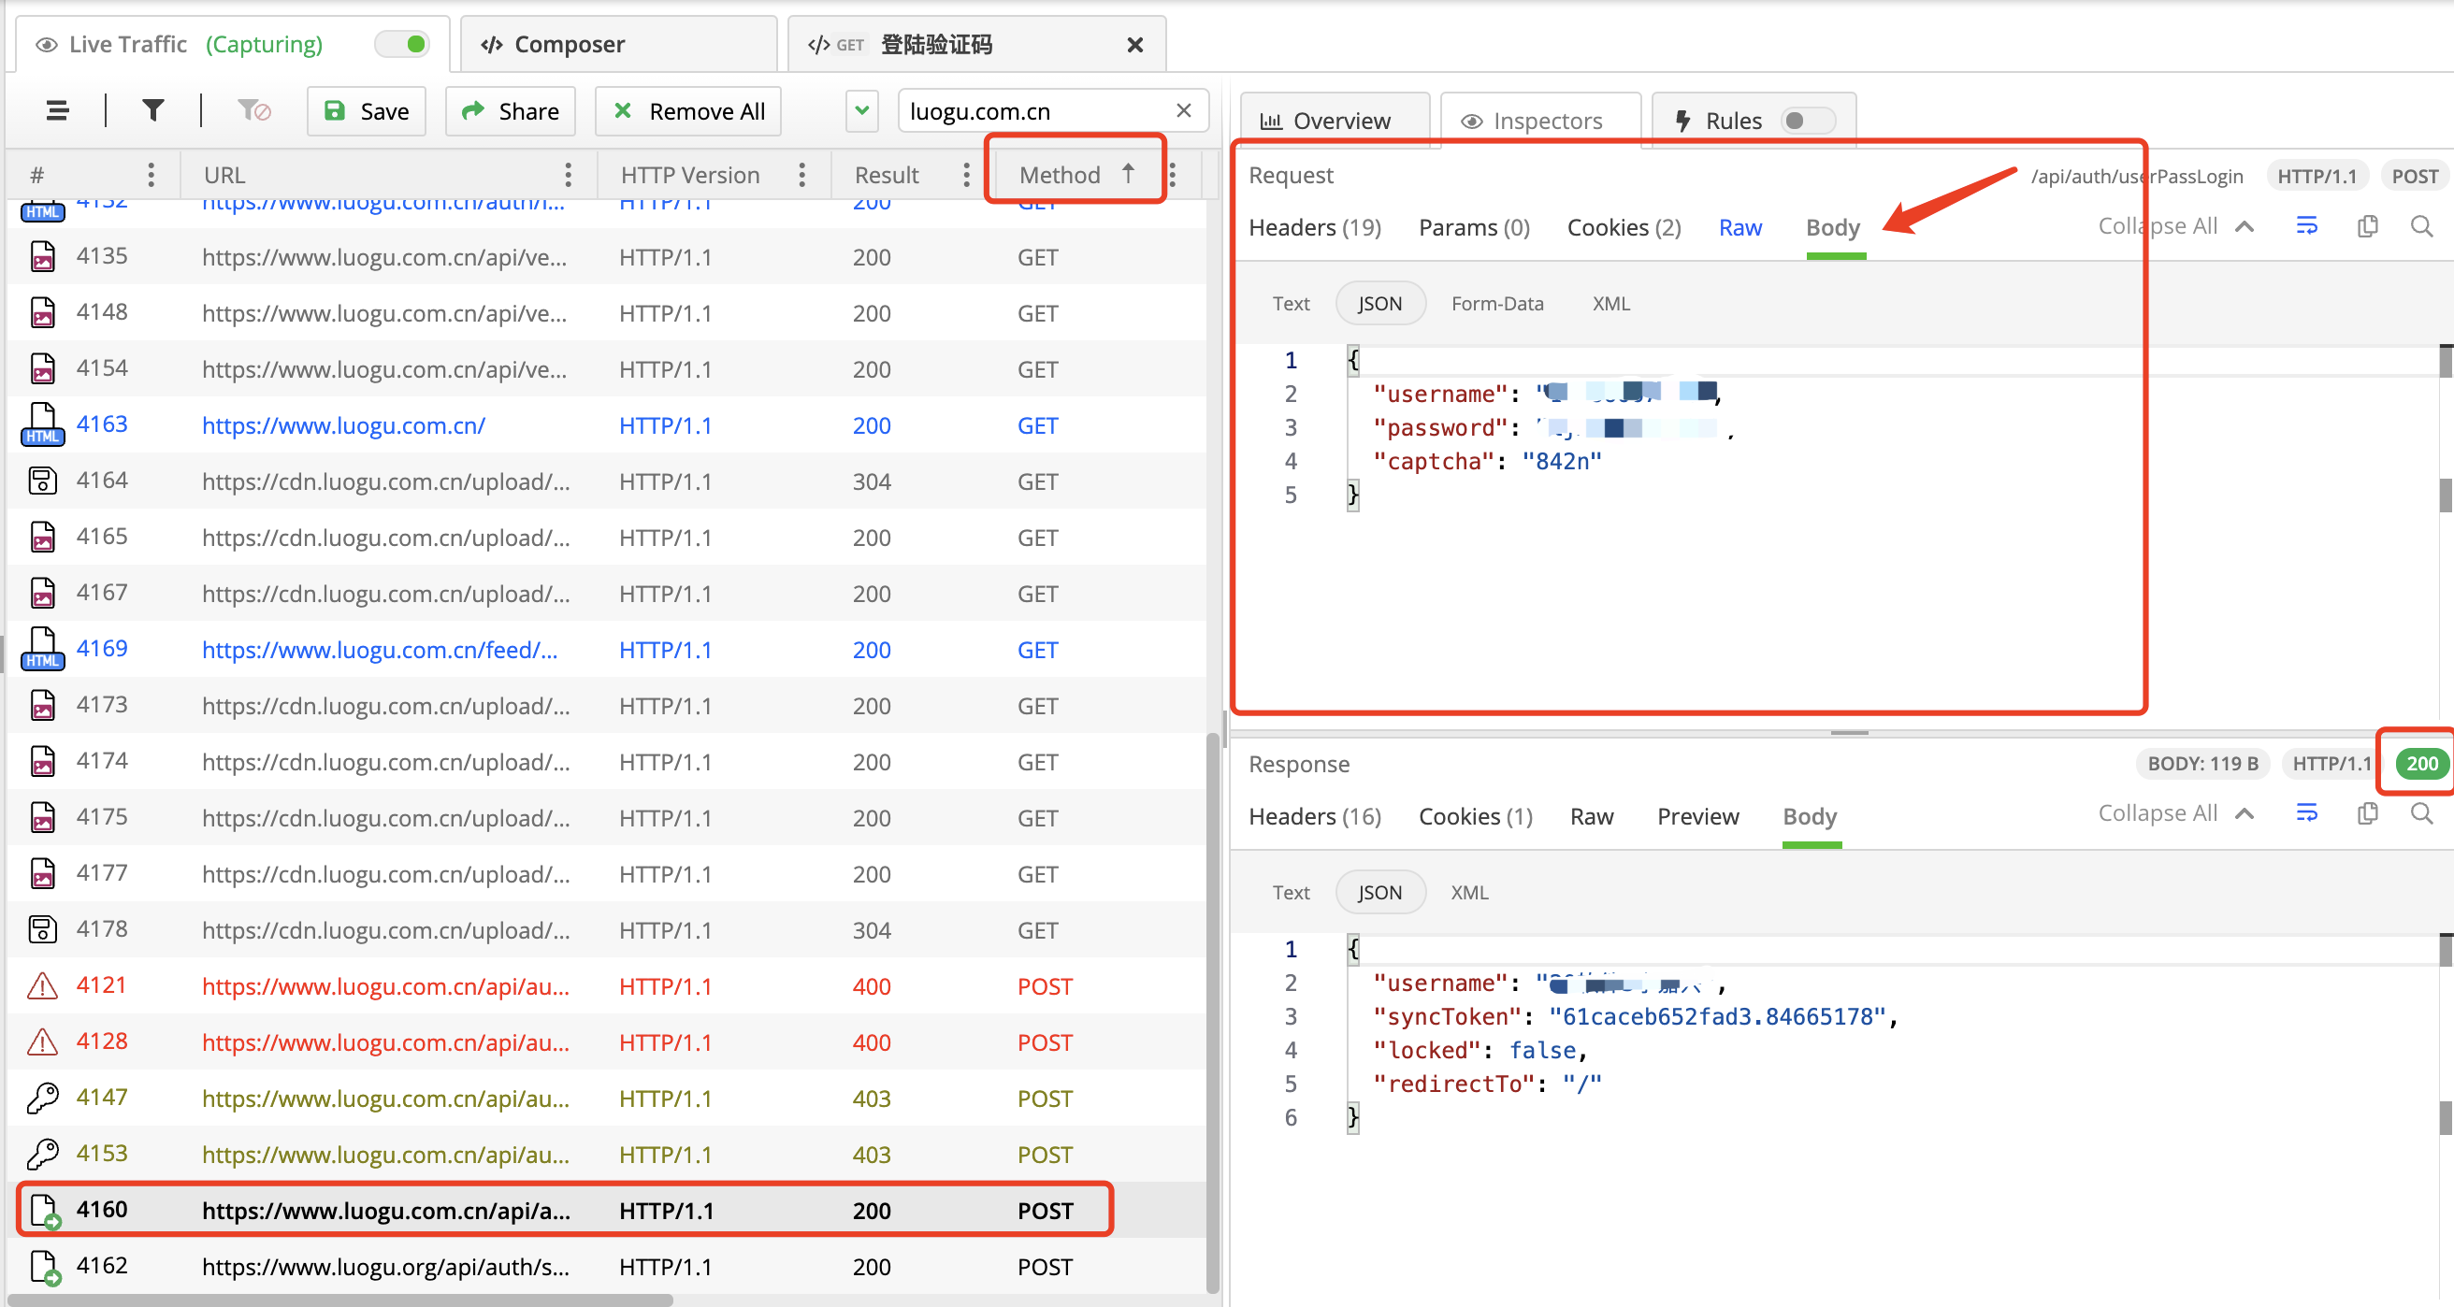
Task: Open the search icon in the Request panel
Action: click(2420, 225)
